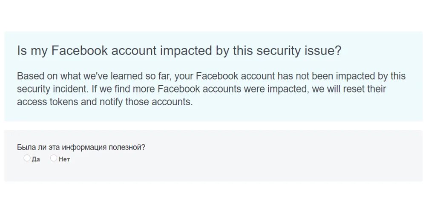Click the word "notify" in the last line
The width and height of the screenshot is (426, 213).
[x=109, y=103]
